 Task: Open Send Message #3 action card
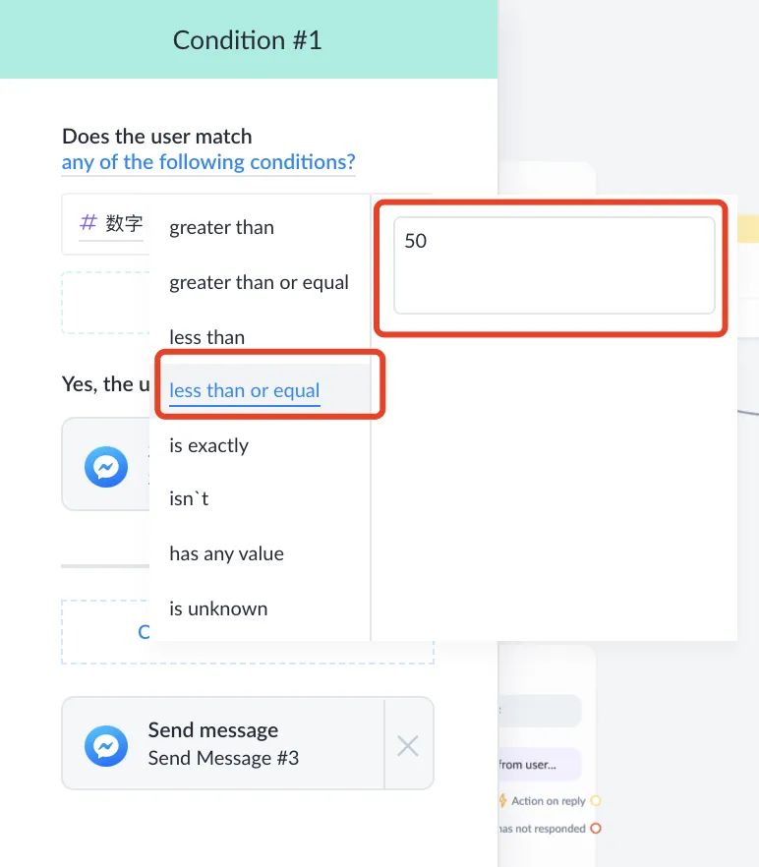pyautogui.click(x=223, y=743)
